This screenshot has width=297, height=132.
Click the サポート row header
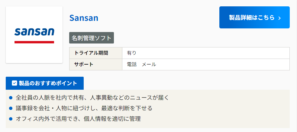pos(84,64)
